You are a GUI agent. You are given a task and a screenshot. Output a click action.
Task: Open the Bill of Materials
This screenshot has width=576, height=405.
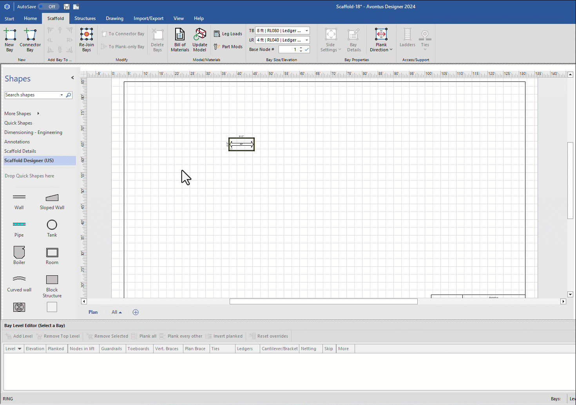(180, 39)
